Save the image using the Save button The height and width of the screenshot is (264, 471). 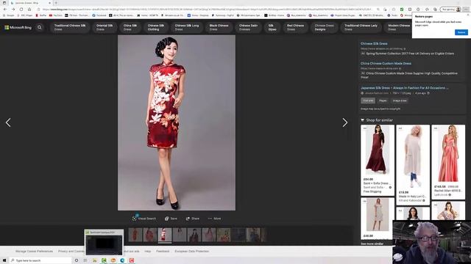(171, 219)
